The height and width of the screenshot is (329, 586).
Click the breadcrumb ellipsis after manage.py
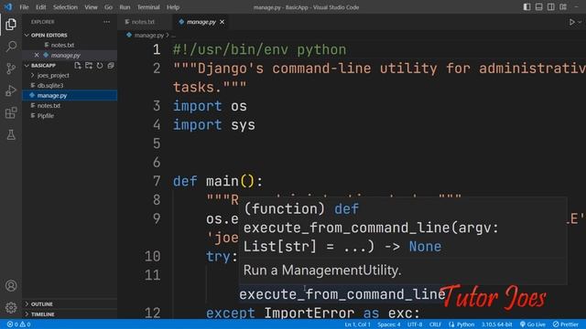[x=174, y=36]
